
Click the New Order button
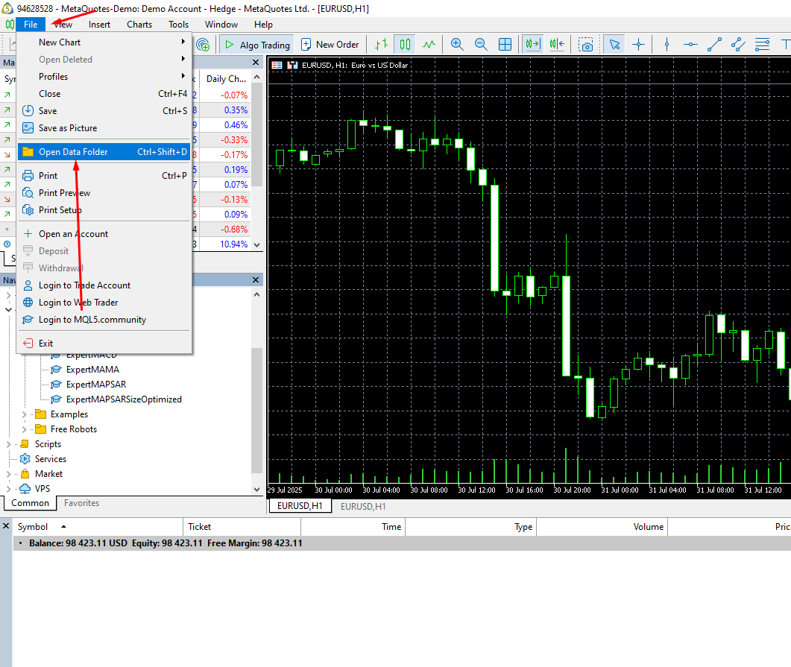coord(330,45)
